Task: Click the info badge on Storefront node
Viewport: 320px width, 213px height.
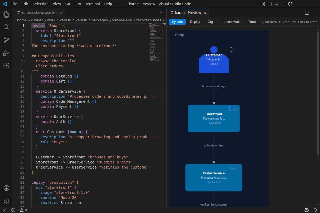Action: [235, 109]
